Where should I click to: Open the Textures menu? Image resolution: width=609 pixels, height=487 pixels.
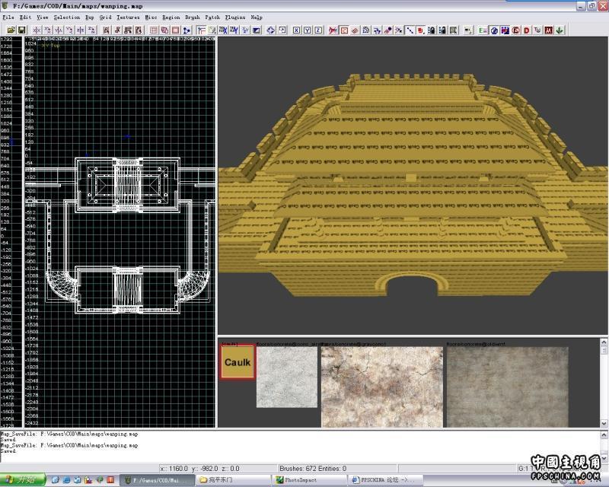pyautogui.click(x=128, y=18)
